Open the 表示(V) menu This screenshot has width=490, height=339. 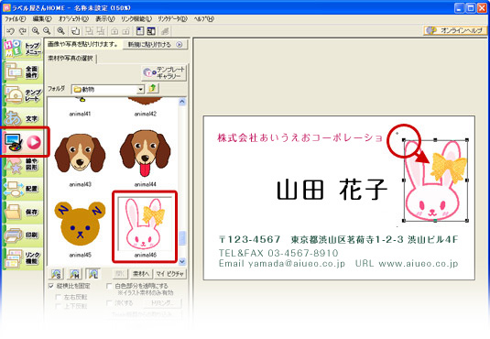click(x=105, y=19)
